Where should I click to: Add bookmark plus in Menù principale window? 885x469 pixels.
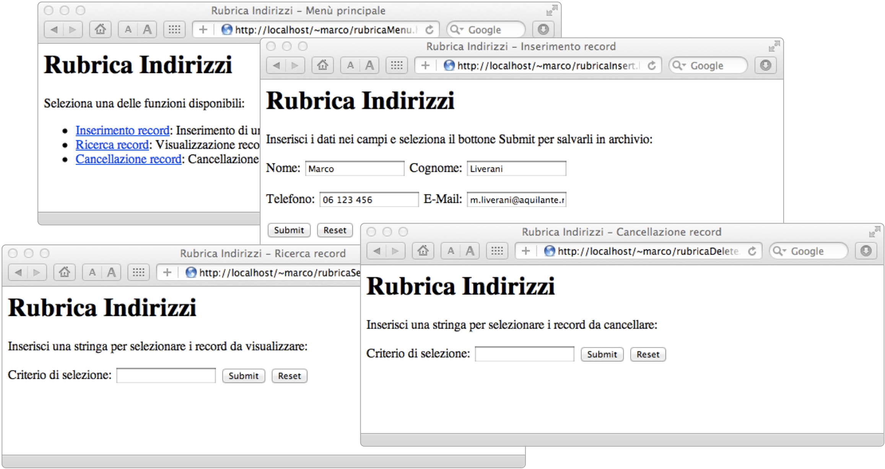[x=203, y=29]
